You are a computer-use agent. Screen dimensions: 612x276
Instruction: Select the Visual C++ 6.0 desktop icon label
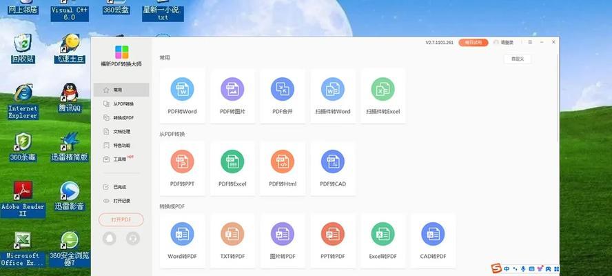point(70,14)
